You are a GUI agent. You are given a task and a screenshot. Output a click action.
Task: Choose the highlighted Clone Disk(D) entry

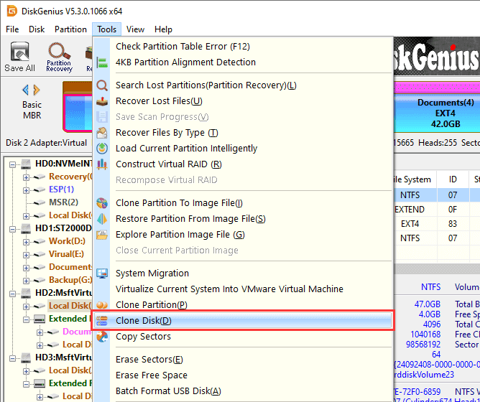click(243, 321)
